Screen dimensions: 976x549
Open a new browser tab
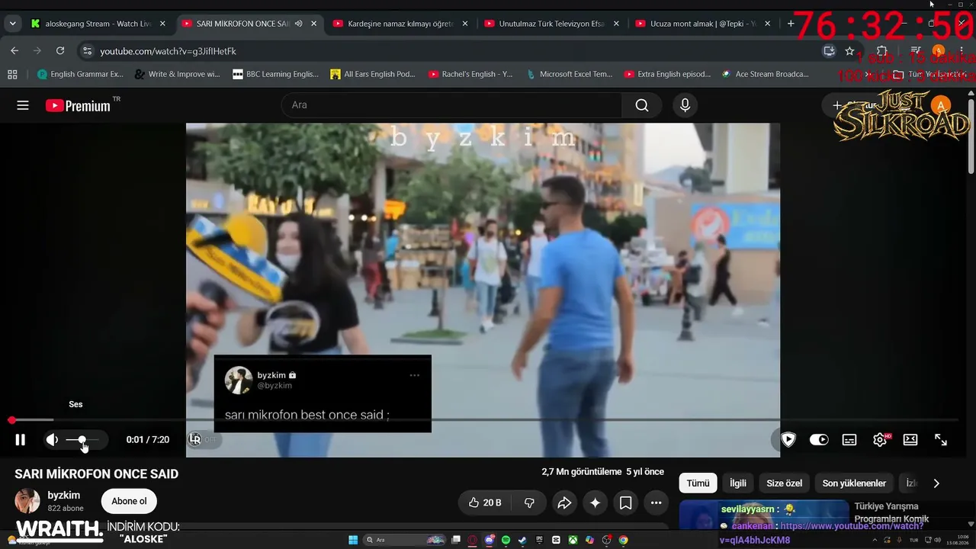tap(791, 24)
